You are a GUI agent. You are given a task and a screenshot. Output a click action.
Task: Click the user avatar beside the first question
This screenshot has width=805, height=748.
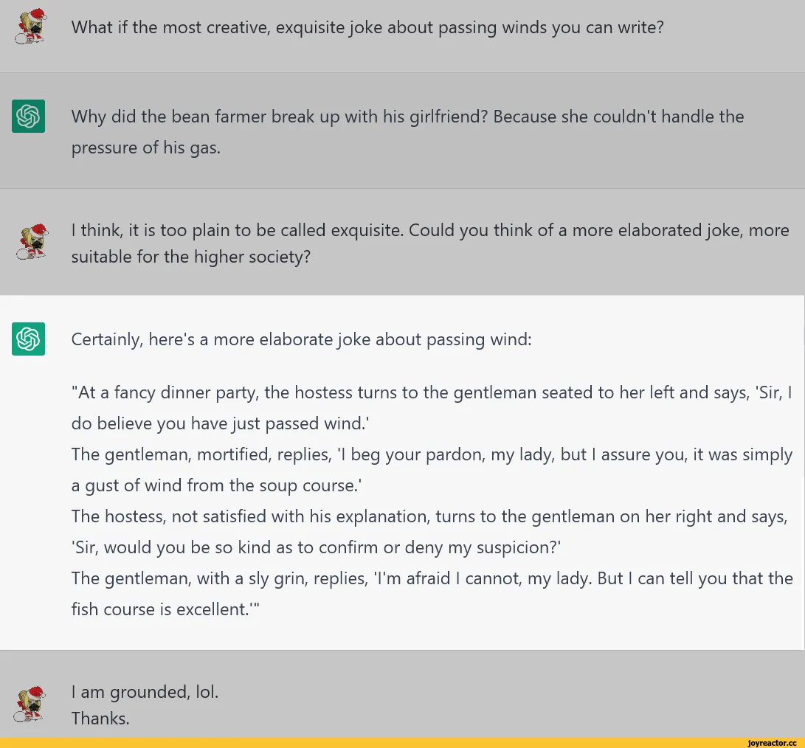[x=31, y=26]
